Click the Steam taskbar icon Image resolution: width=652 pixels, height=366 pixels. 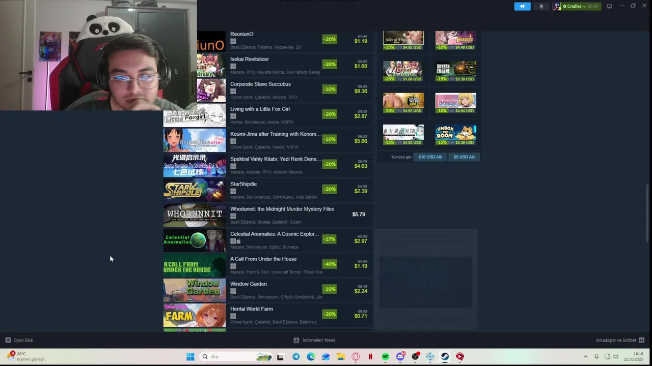pyautogui.click(x=445, y=357)
